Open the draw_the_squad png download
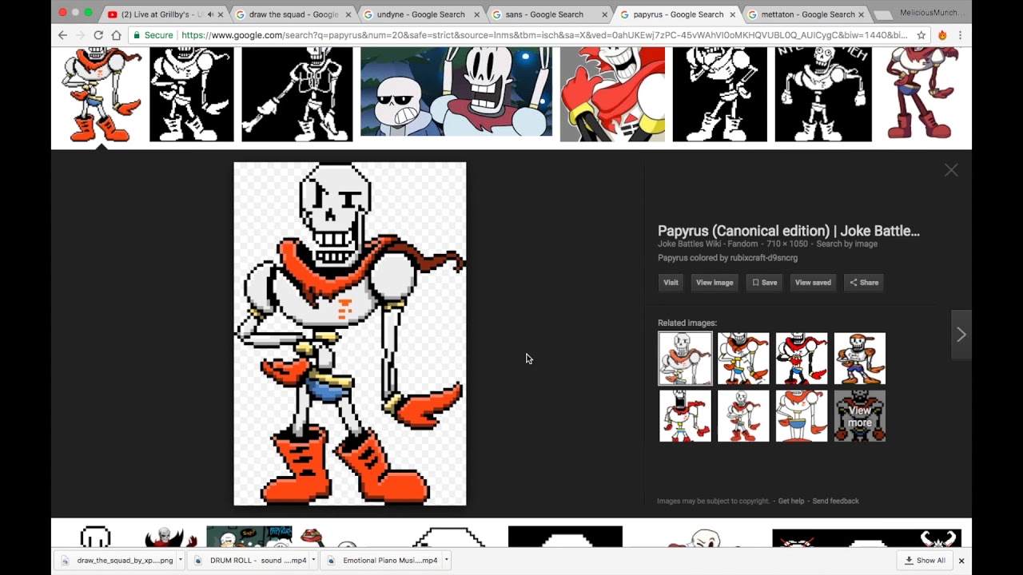This screenshot has width=1023, height=575. tap(117, 561)
